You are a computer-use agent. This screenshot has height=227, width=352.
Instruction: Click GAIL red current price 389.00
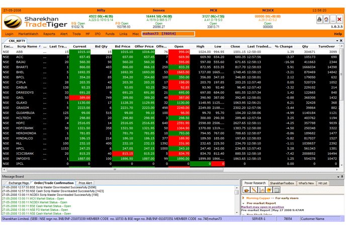pos(79,97)
